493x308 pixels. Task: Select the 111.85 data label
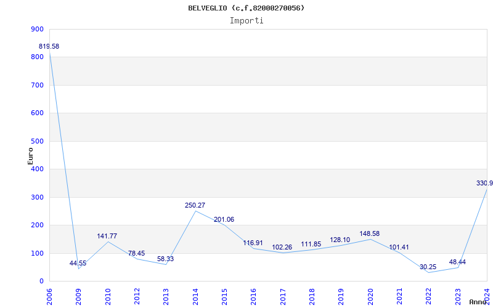tap(311, 244)
